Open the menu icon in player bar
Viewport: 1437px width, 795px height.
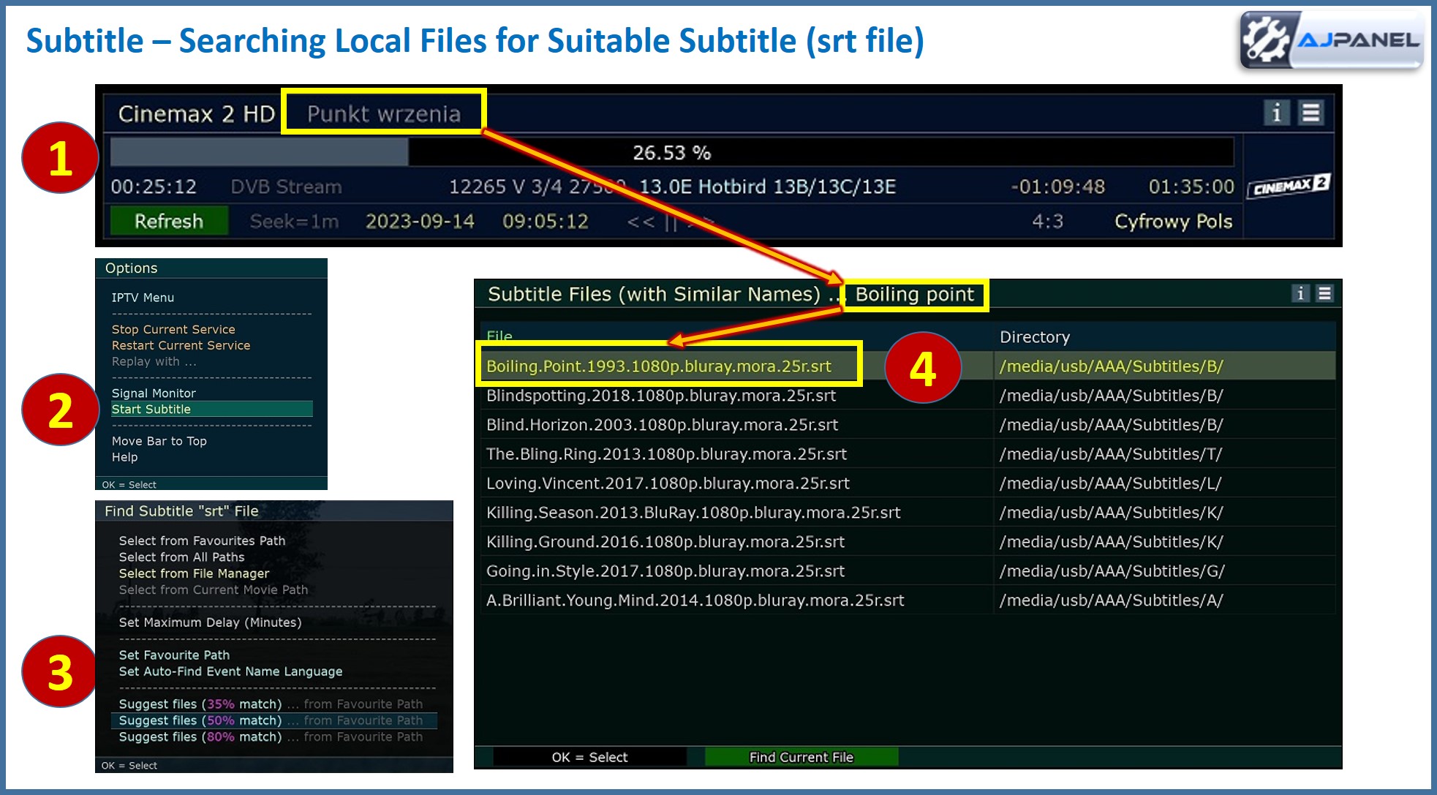point(1310,113)
